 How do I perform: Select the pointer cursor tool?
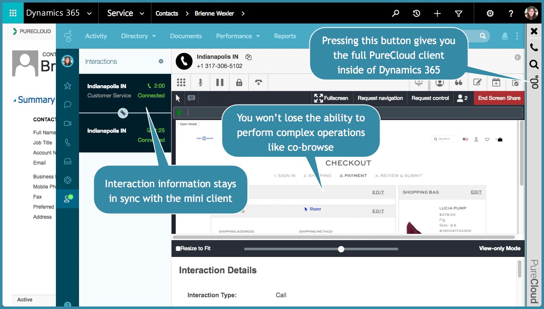178,98
